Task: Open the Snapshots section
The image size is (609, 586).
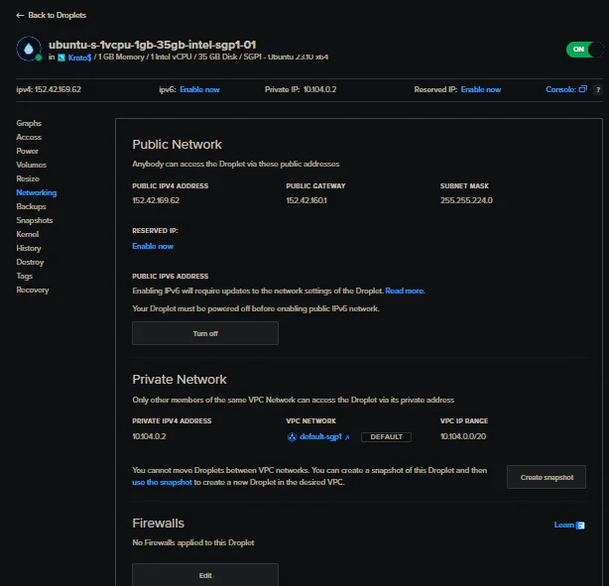Action: [35, 220]
